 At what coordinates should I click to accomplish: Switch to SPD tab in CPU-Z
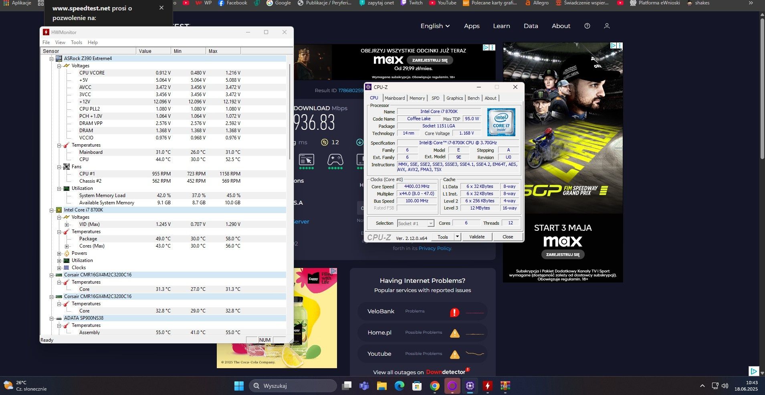click(436, 98)
